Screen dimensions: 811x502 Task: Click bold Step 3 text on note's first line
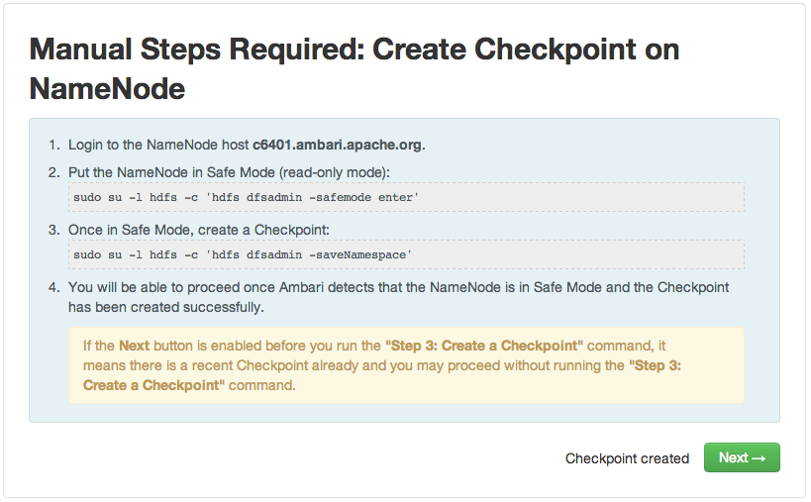(414, 346)
